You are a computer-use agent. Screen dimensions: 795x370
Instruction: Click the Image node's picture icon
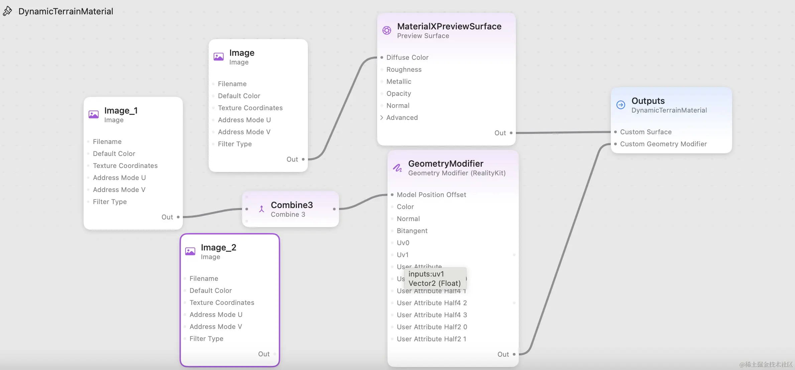point(219,57)
